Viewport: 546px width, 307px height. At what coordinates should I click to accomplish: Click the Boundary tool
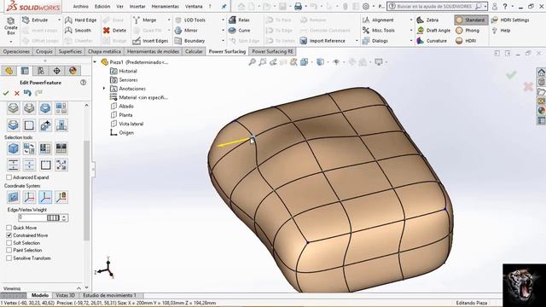[x=189, y=41]
